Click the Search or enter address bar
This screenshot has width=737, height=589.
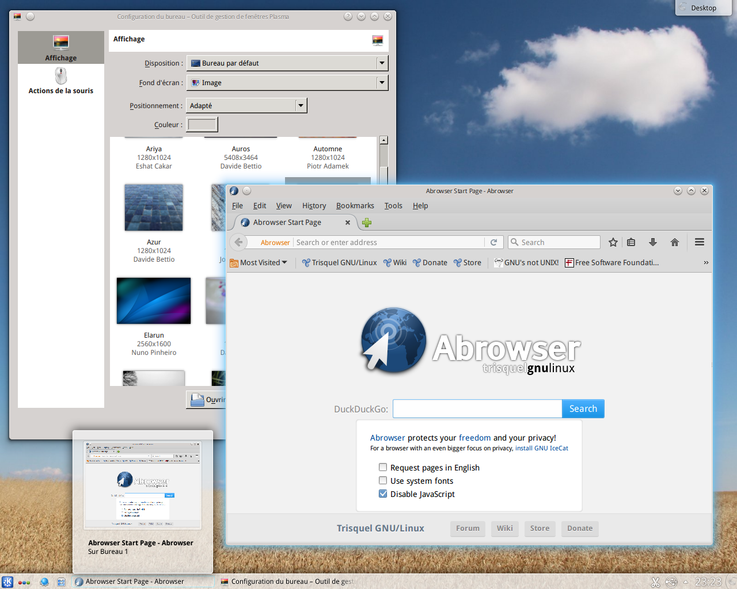(x=389, y=243)
